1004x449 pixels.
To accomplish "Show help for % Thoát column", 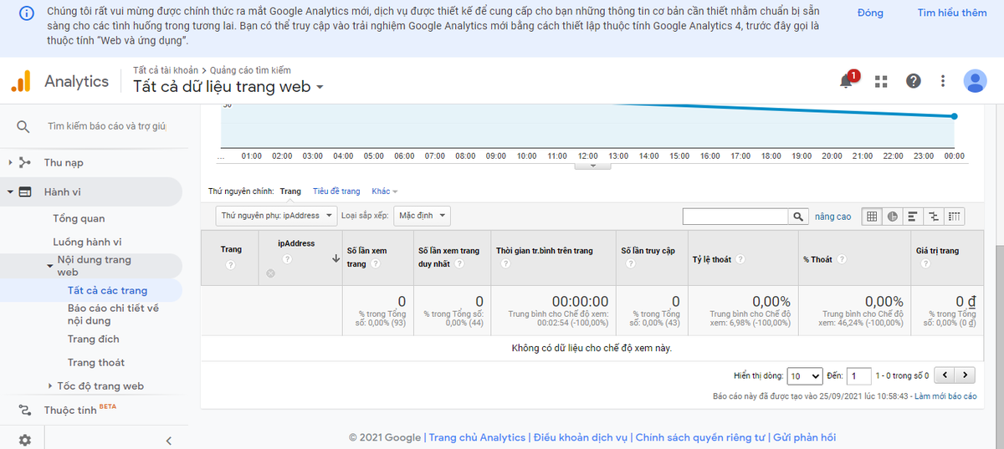I will pyautogui.click(x=843, y=259).
